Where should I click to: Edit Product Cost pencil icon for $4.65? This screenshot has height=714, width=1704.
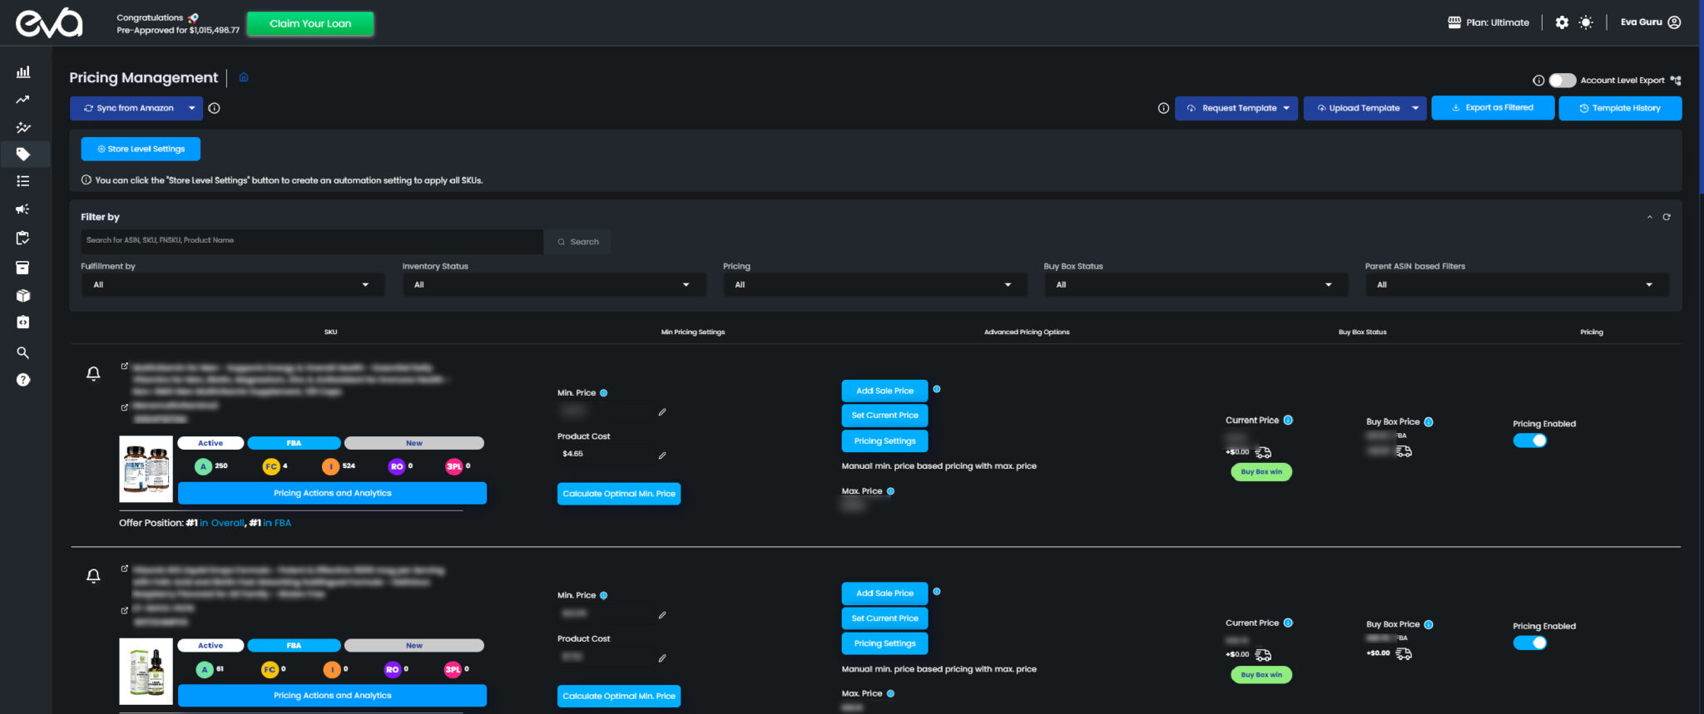tap(662, 455)
